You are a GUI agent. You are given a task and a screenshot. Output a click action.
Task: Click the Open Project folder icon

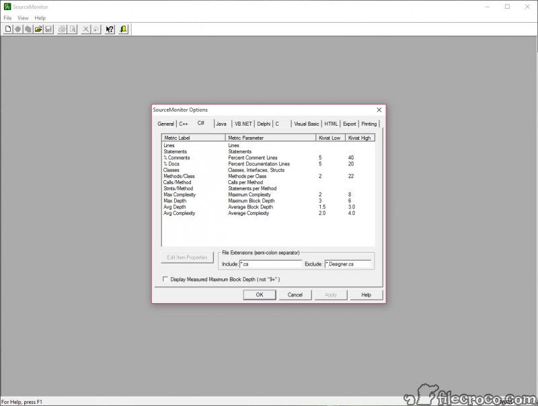pos(38,29)
